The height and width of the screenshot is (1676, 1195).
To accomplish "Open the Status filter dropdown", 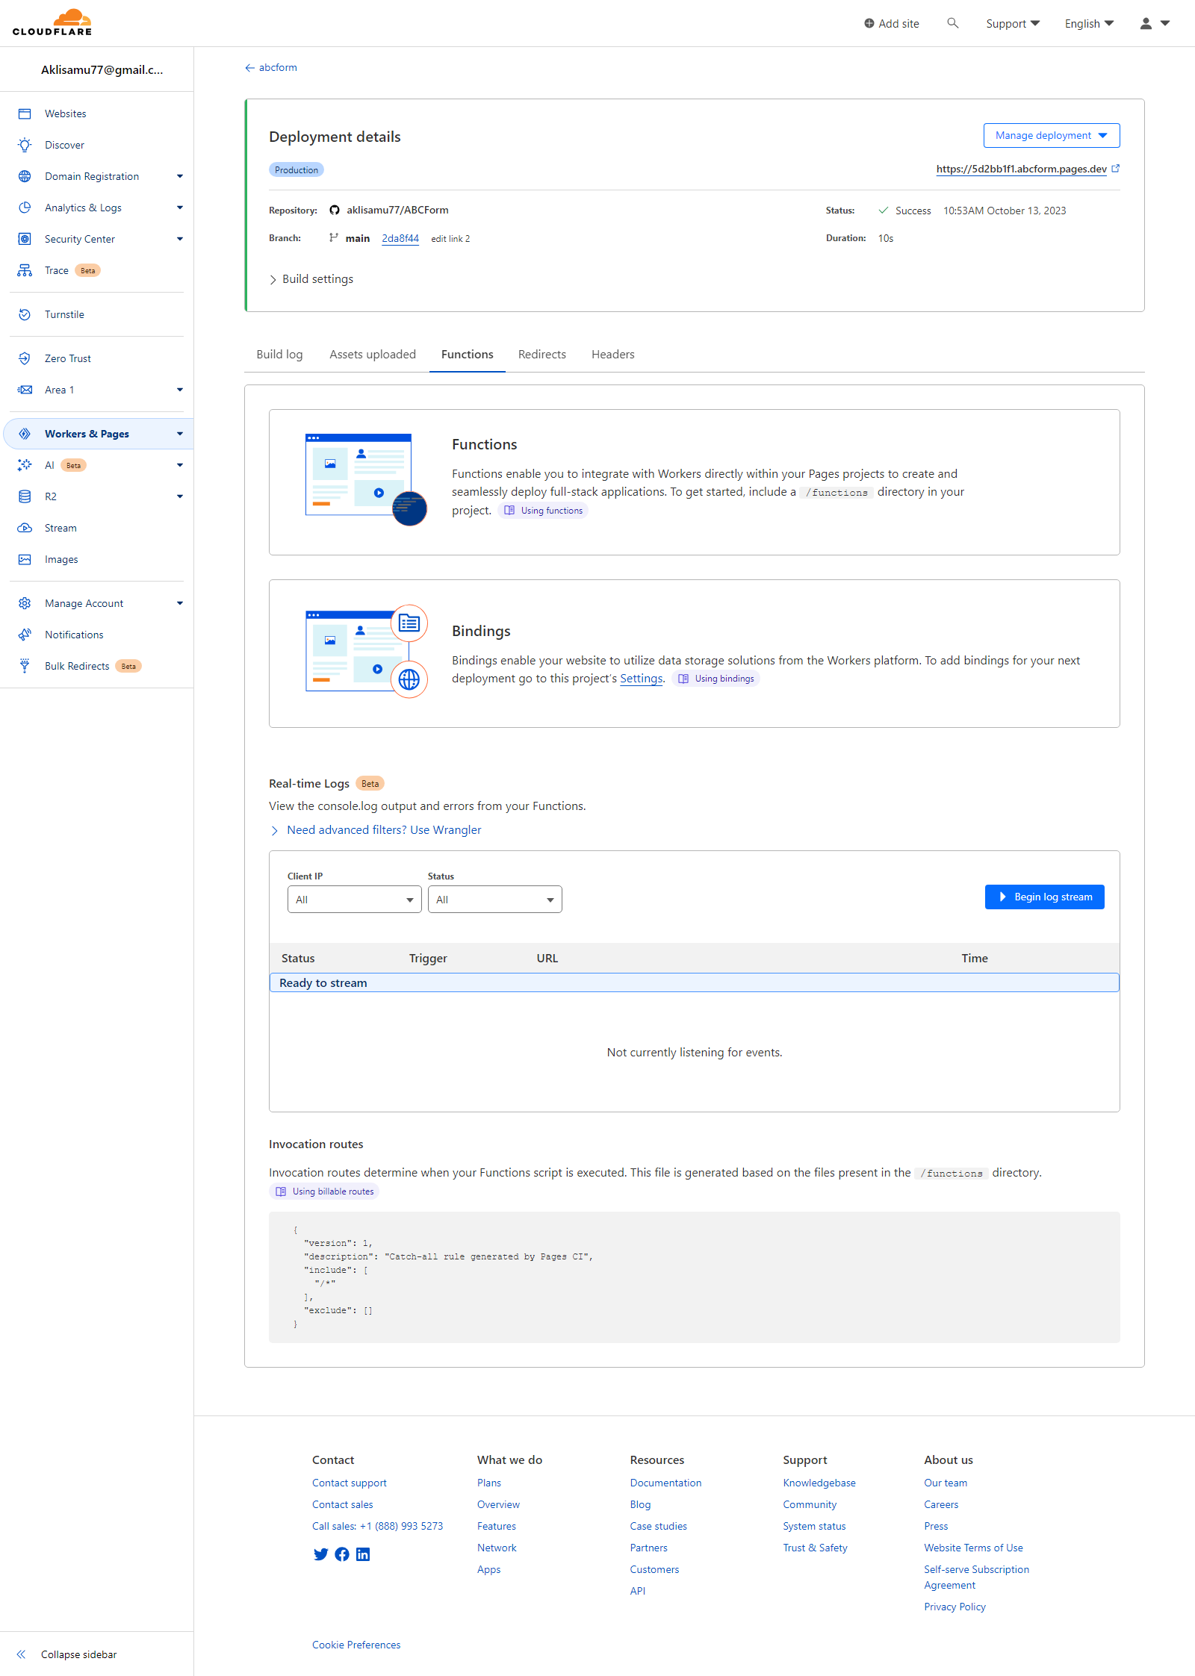I will pyautogui.click(x=495, y=900).
